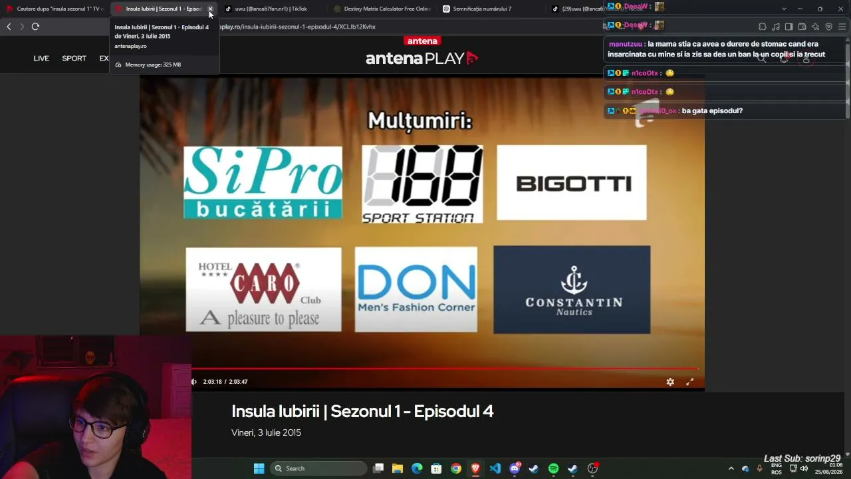Click the chat message "ba gata episodul?"
This screenshot has width=851, height=479.
[712, 110]
